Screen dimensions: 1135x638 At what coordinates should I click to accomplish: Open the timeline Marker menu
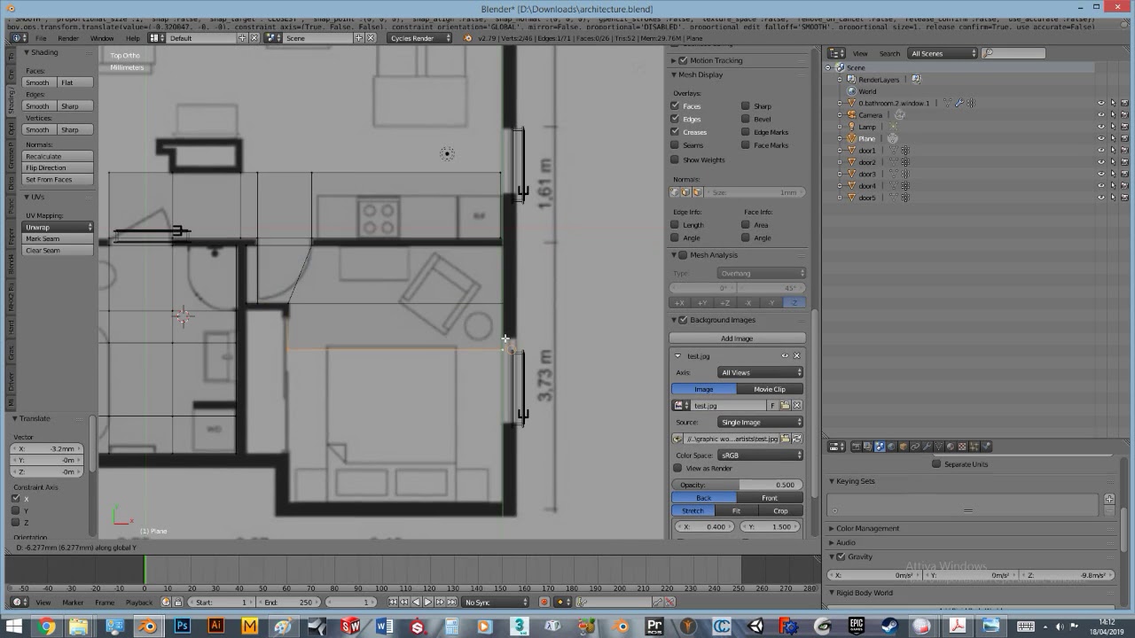click(x=73, y=603)
